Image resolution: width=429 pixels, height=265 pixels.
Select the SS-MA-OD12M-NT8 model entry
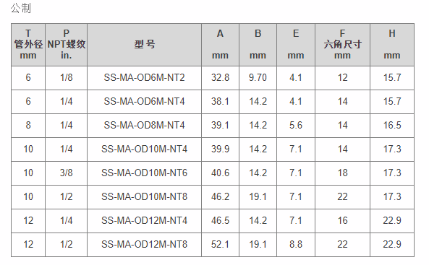(144, 244)
